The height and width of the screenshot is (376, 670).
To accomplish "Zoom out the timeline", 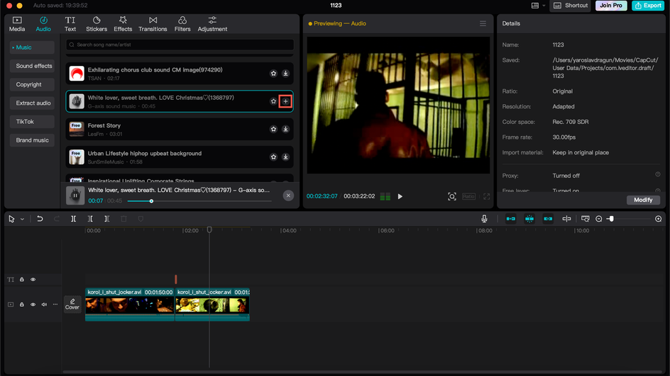I will [598, 219].
